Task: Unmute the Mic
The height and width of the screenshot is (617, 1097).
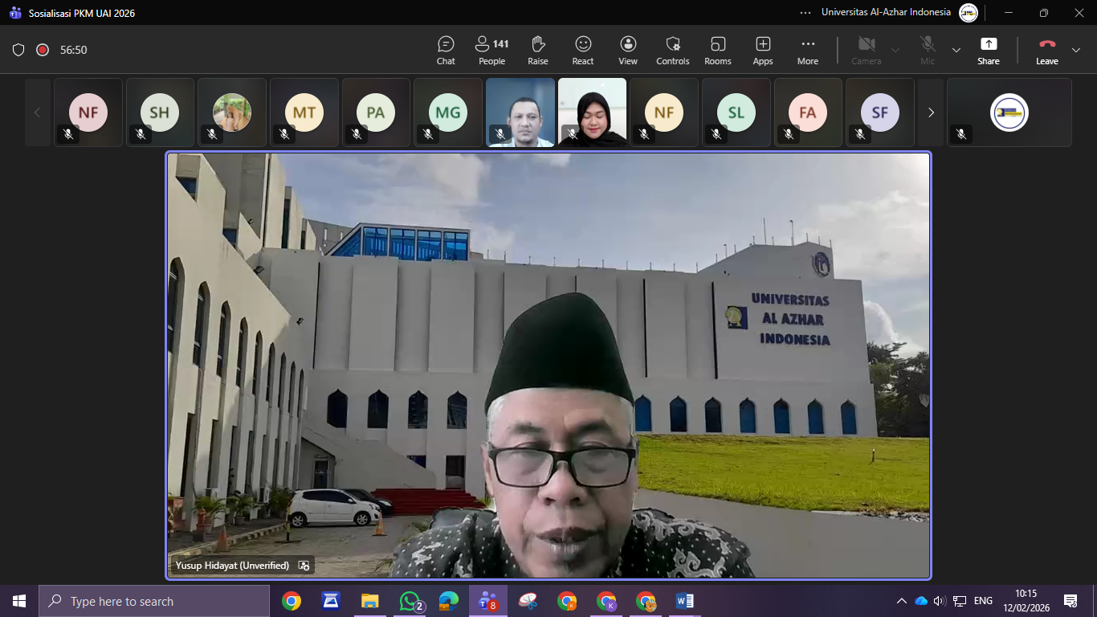Action: [928, 50]
